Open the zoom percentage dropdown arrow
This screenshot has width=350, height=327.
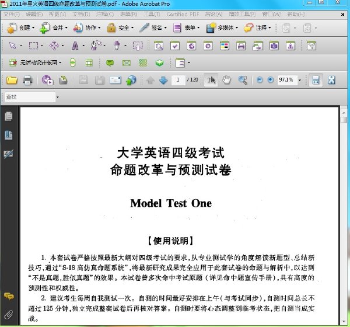(x=300, y=80)
